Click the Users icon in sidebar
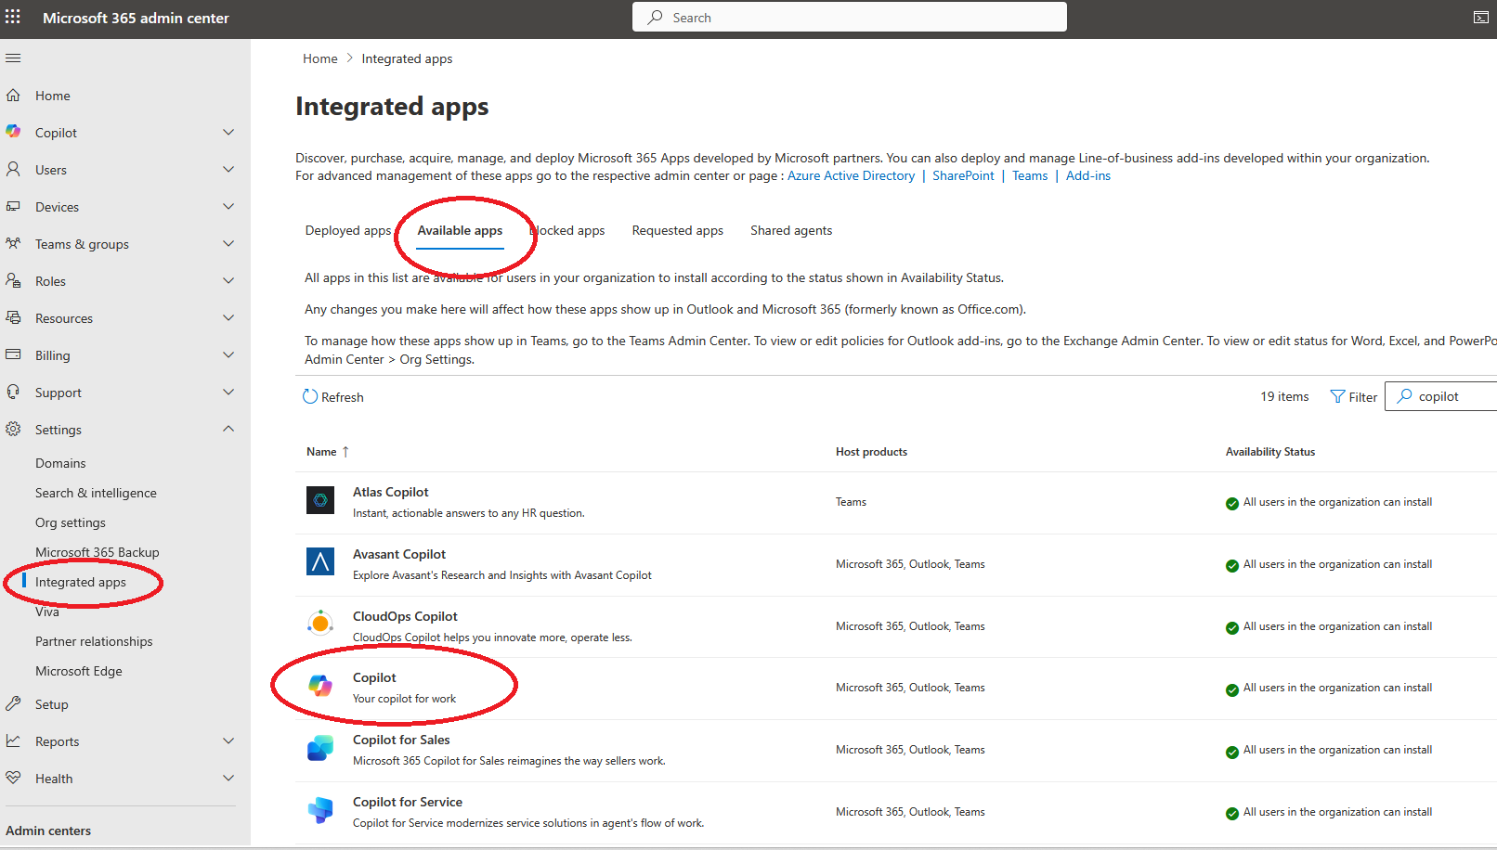The width and height of the screenshot is (1497, 850). coord(13,170)
